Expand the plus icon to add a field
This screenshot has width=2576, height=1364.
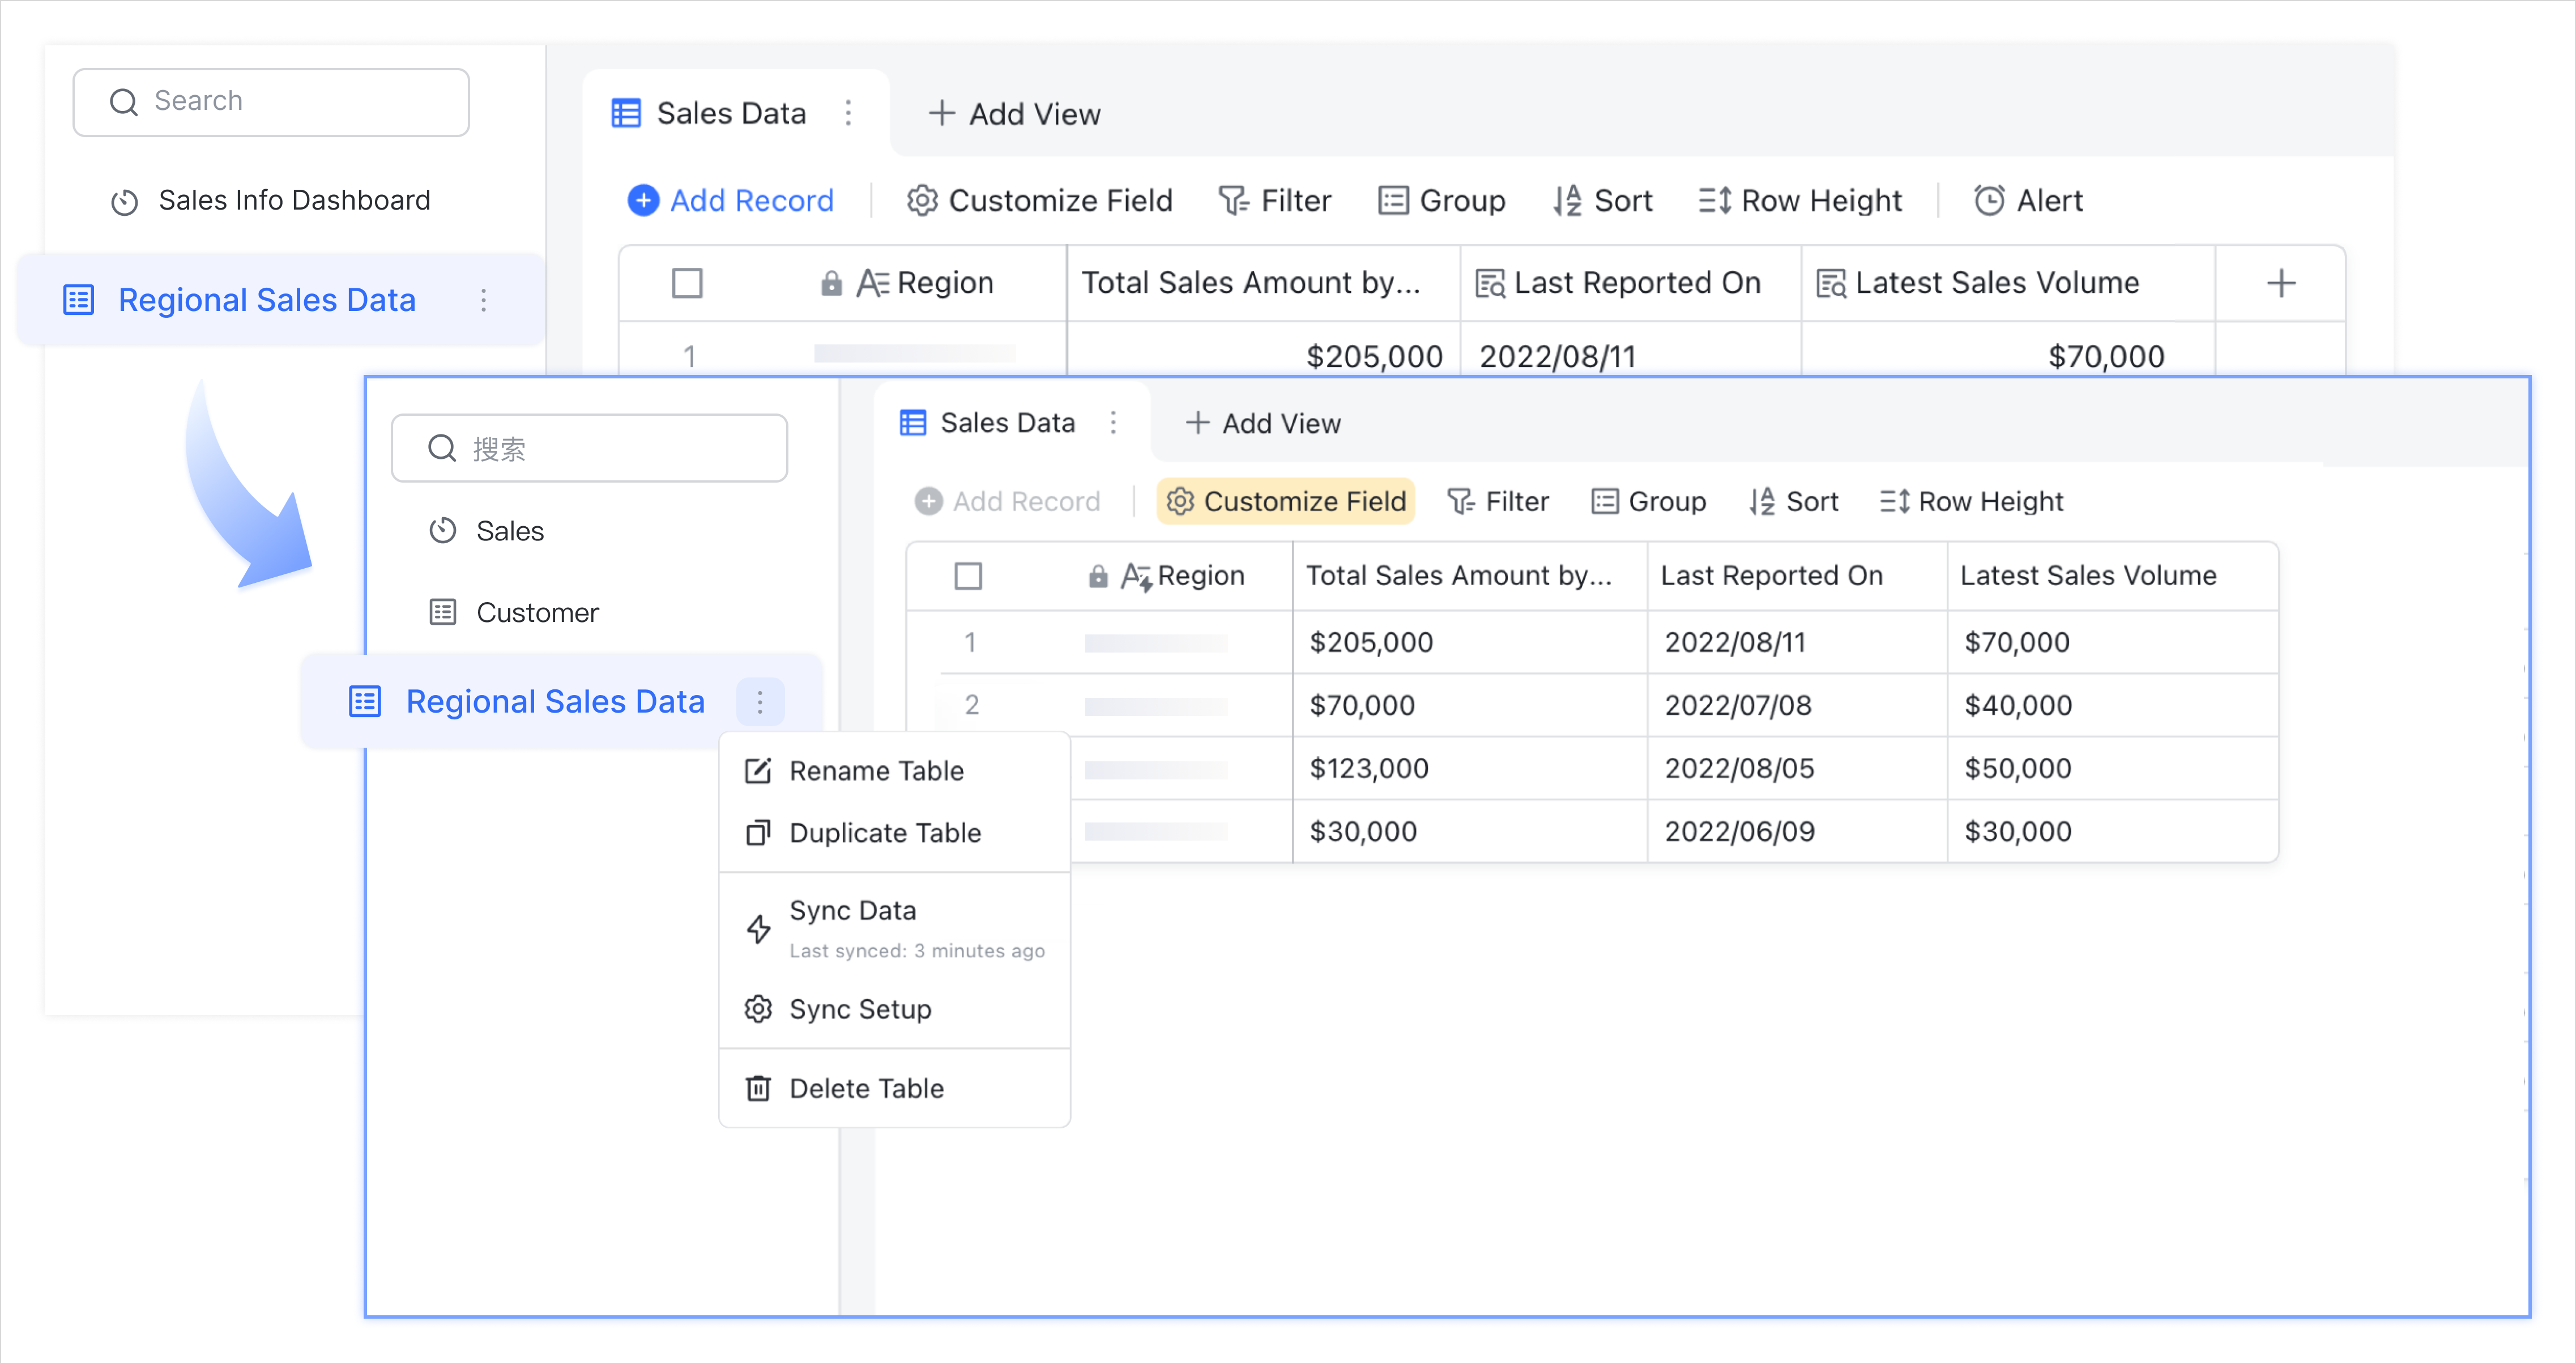point(2281,283)
